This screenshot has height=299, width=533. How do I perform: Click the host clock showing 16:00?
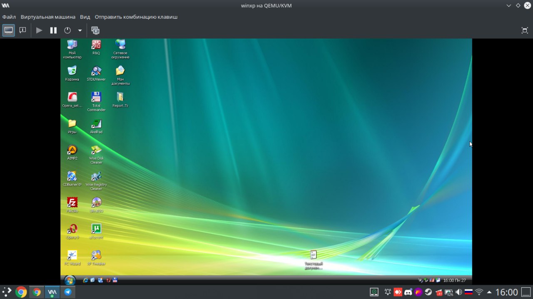(x=507, y=292)
